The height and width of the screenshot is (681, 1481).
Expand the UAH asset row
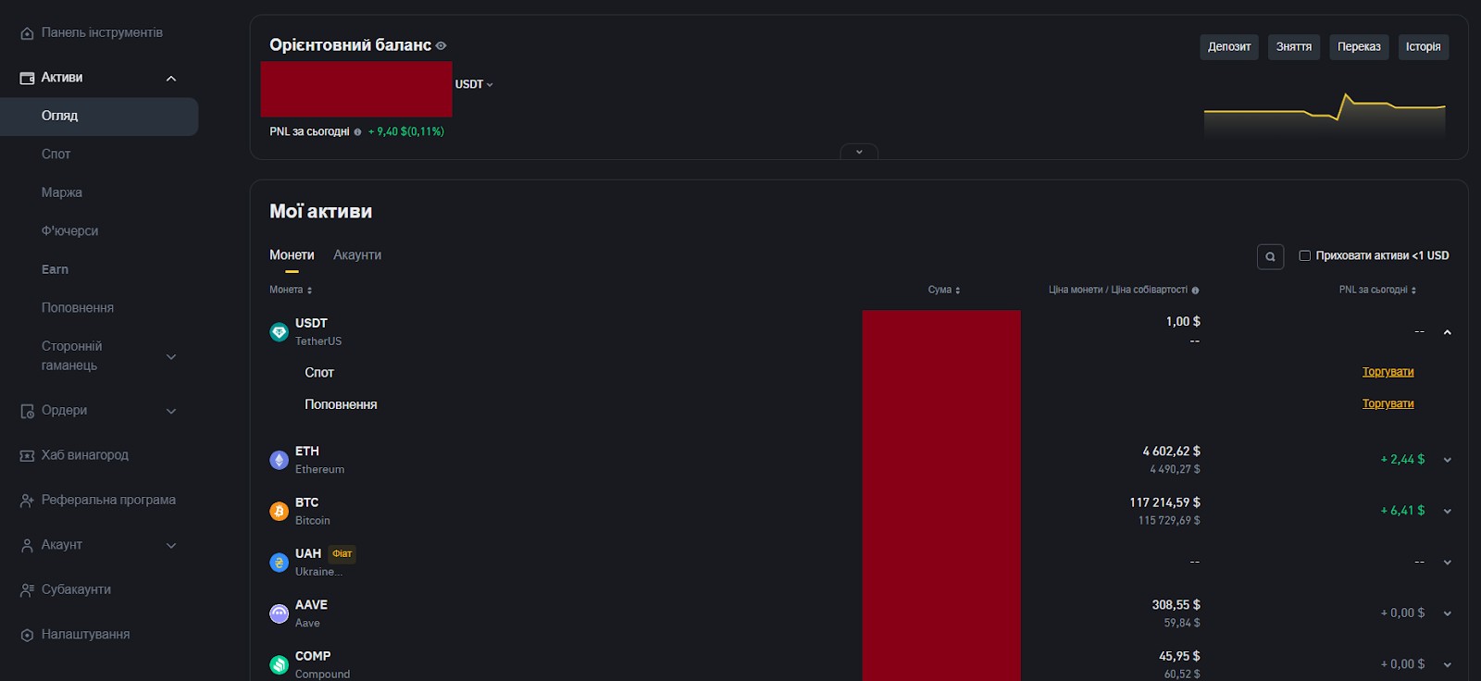(1447, 563)
